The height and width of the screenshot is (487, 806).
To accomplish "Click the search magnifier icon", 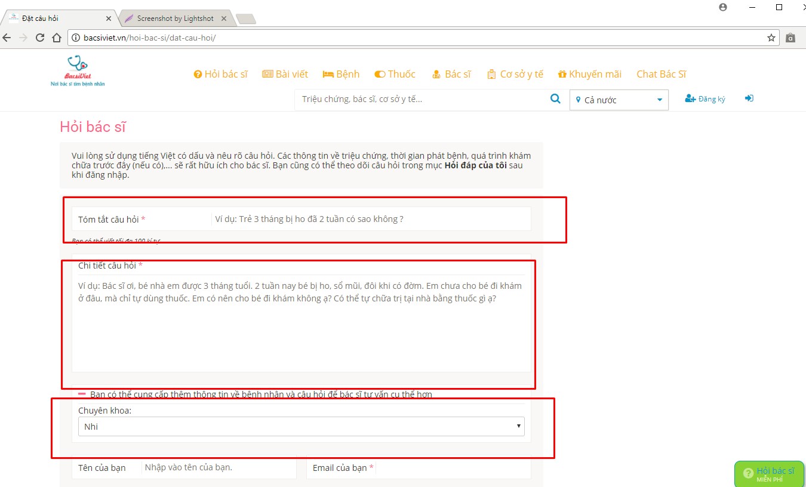I will coord(555,99).
